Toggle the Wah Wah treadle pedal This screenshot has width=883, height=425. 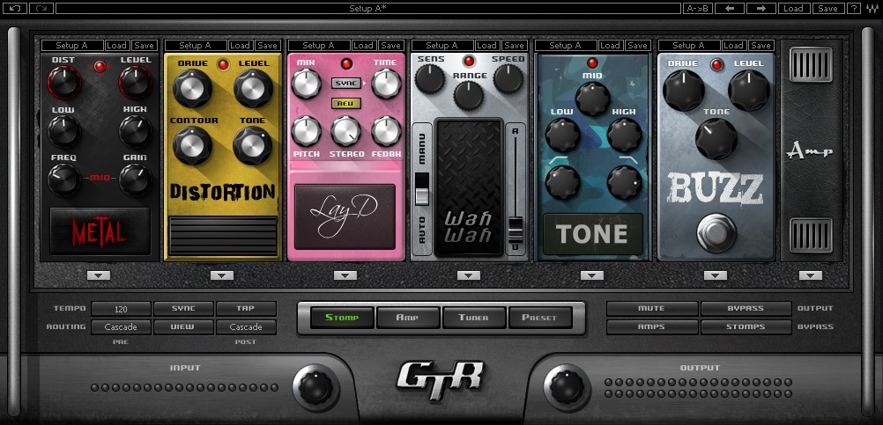point(469,187)
